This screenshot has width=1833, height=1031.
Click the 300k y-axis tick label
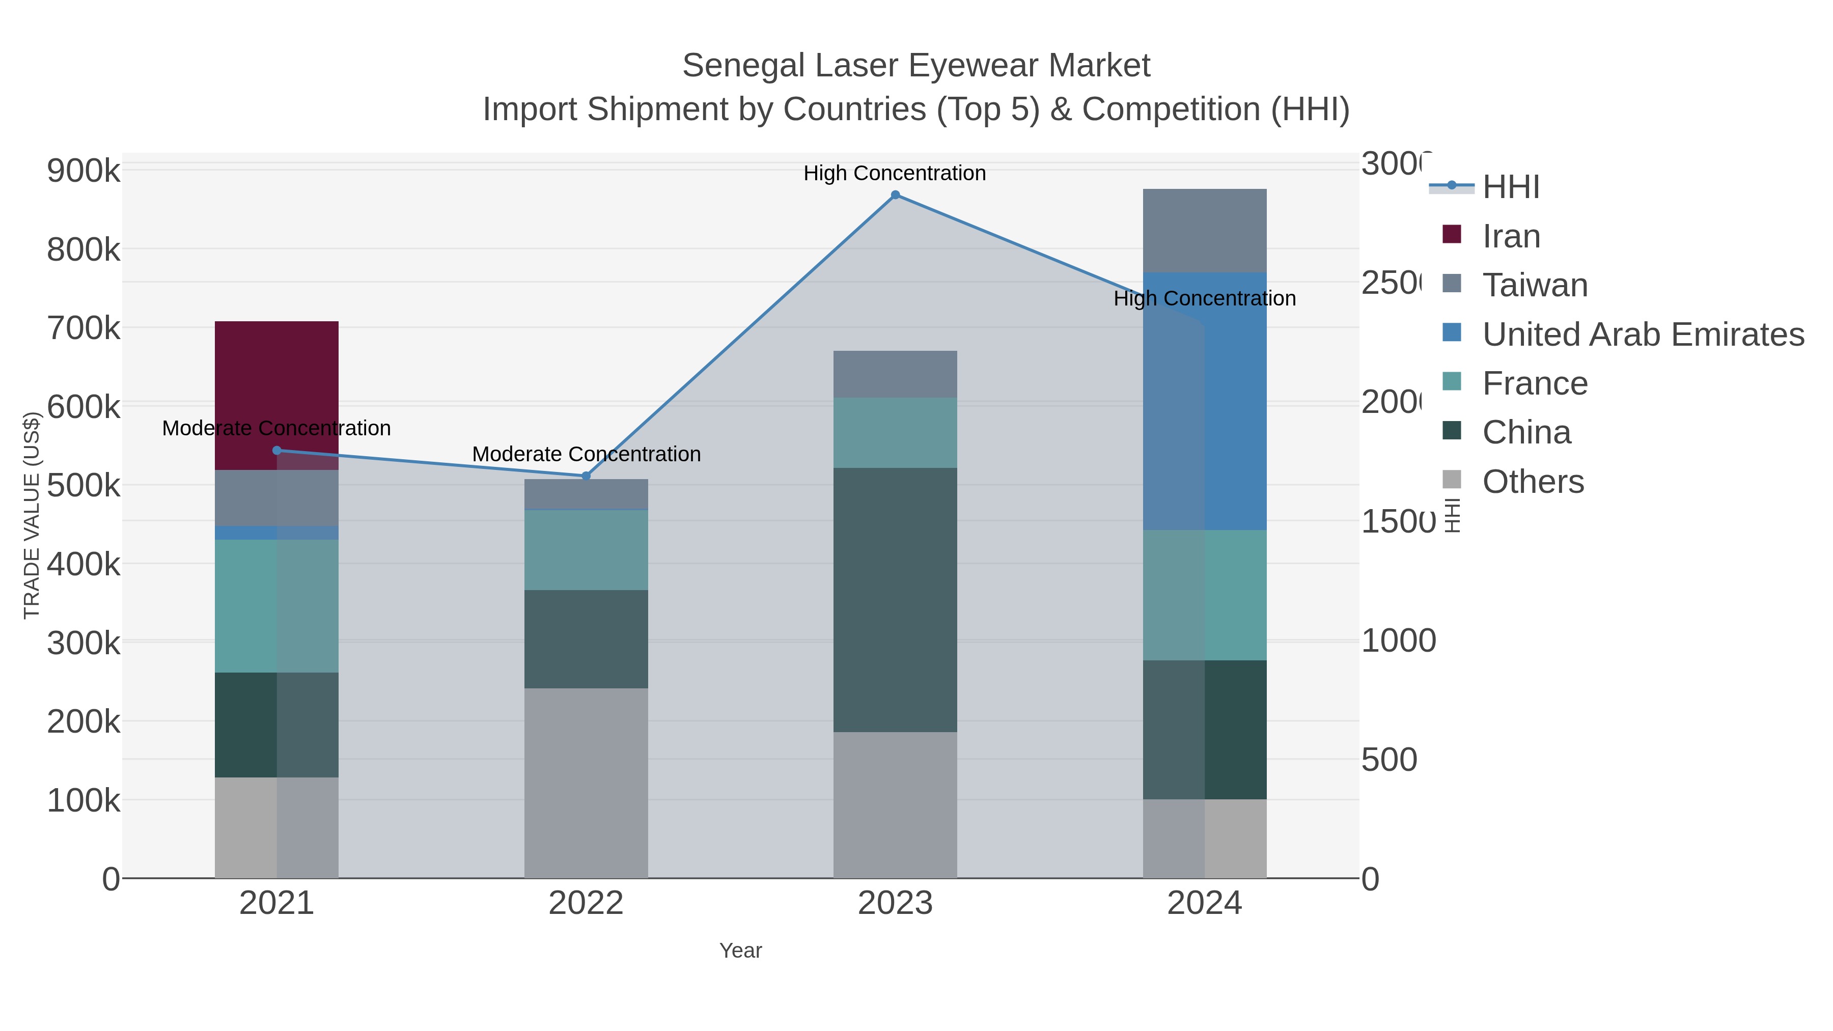click(x=84, y=643)
